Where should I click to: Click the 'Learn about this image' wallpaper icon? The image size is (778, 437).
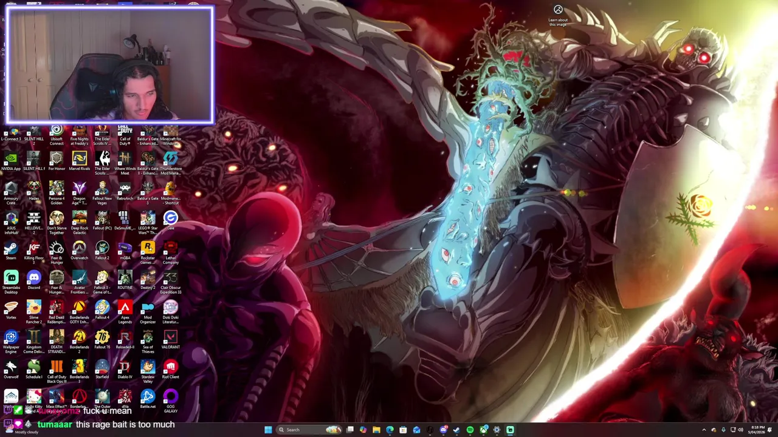click(x=558, y=15)
